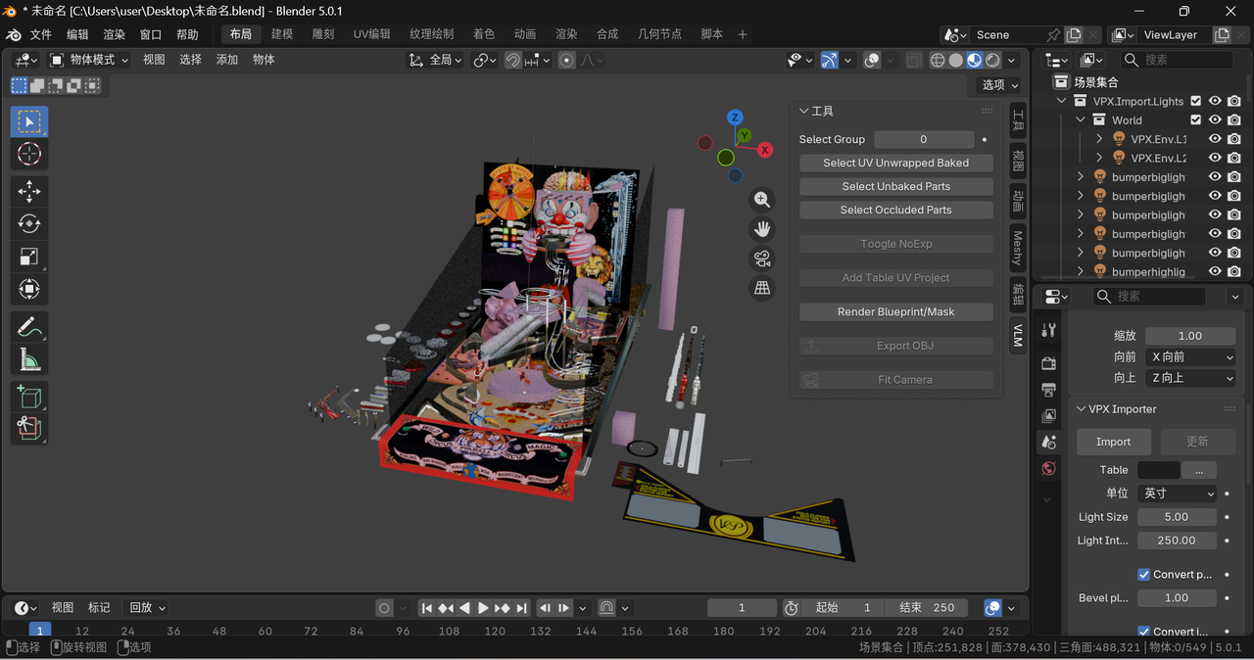Click Render Blueprint/Mask button
Screen dimensions: 1254x660
(x=895, y=311)
